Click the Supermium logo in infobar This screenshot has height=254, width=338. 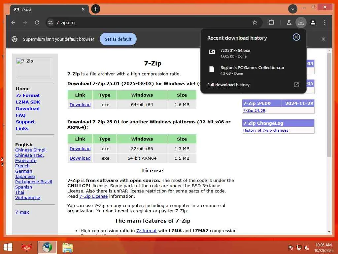15,39
